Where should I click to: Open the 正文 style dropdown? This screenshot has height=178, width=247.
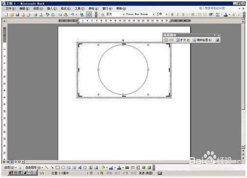(x=123, y=15)
